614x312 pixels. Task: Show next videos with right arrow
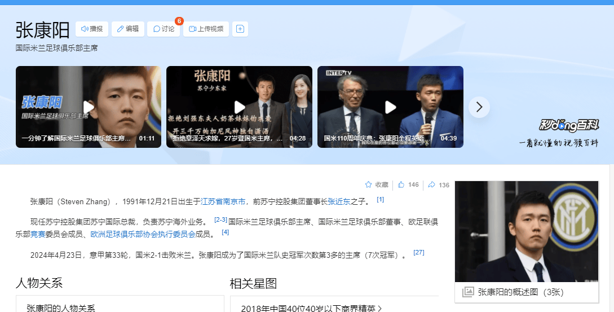479,107
